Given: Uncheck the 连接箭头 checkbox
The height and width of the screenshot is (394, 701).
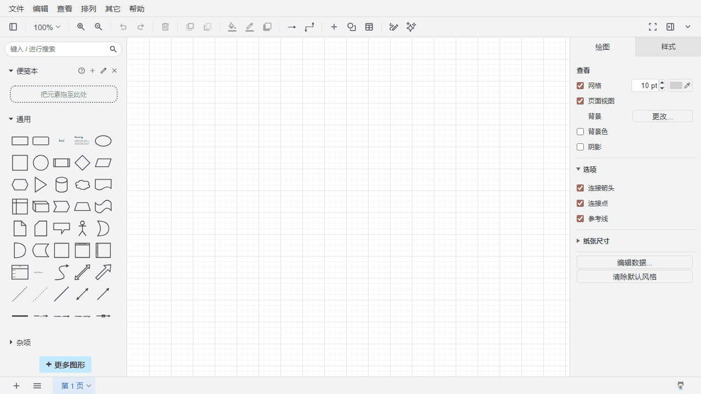Looking at the screenshot, I should (581, 188).
